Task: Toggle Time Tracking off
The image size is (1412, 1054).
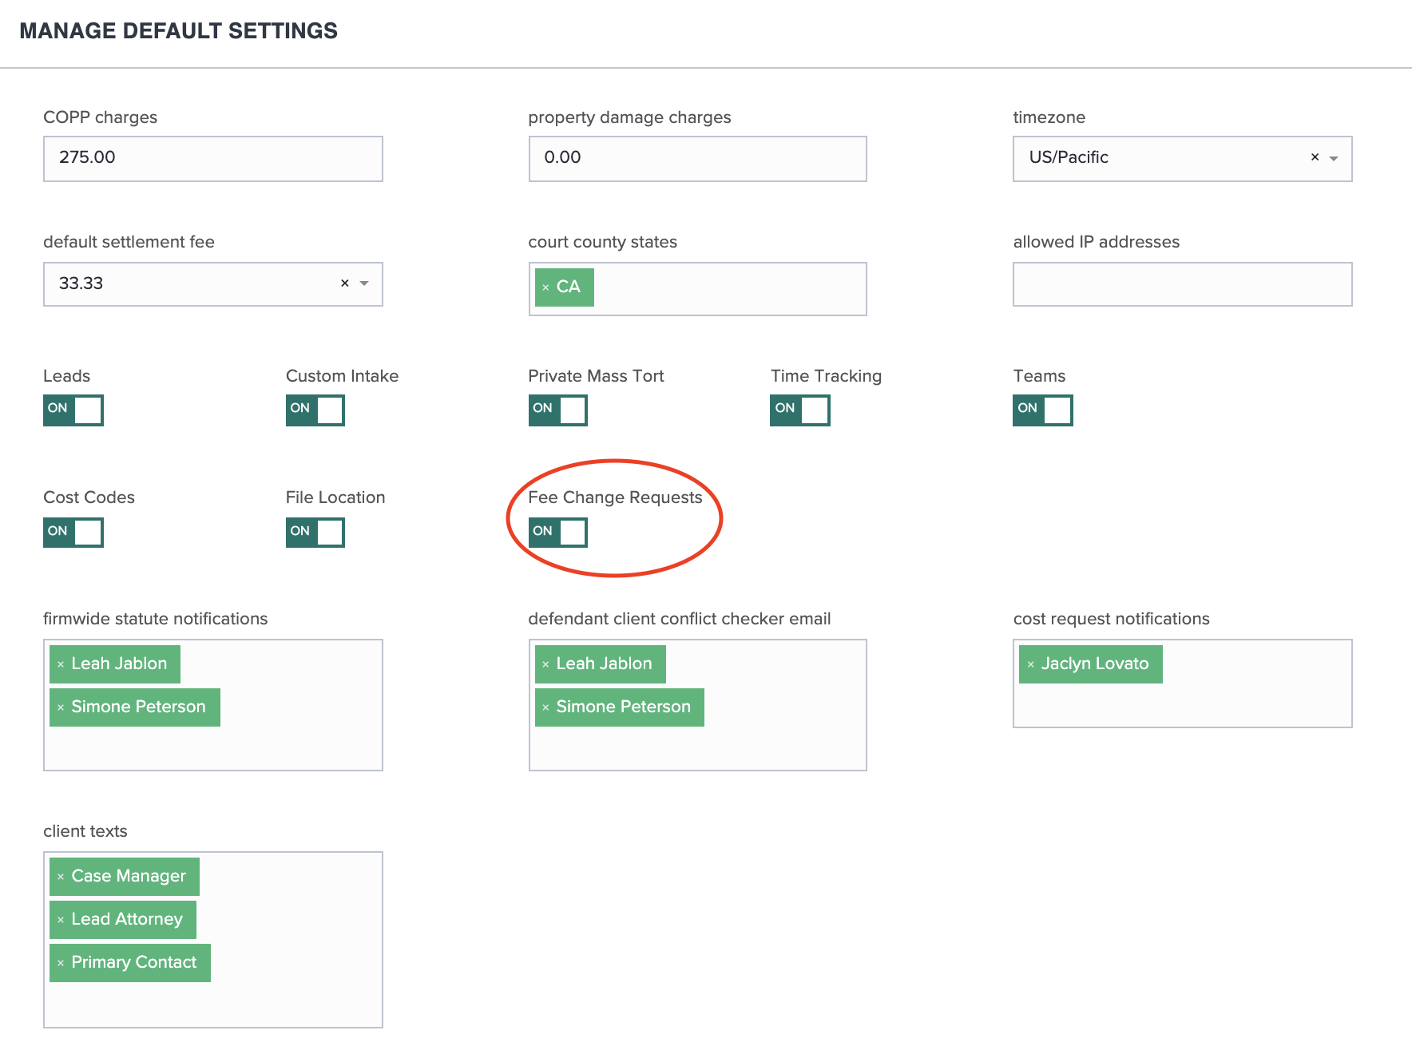Action: click(x=799, y=410)
